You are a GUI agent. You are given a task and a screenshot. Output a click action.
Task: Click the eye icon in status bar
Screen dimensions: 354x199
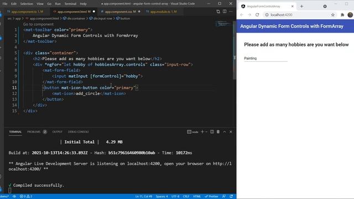[x=14, y=197]
